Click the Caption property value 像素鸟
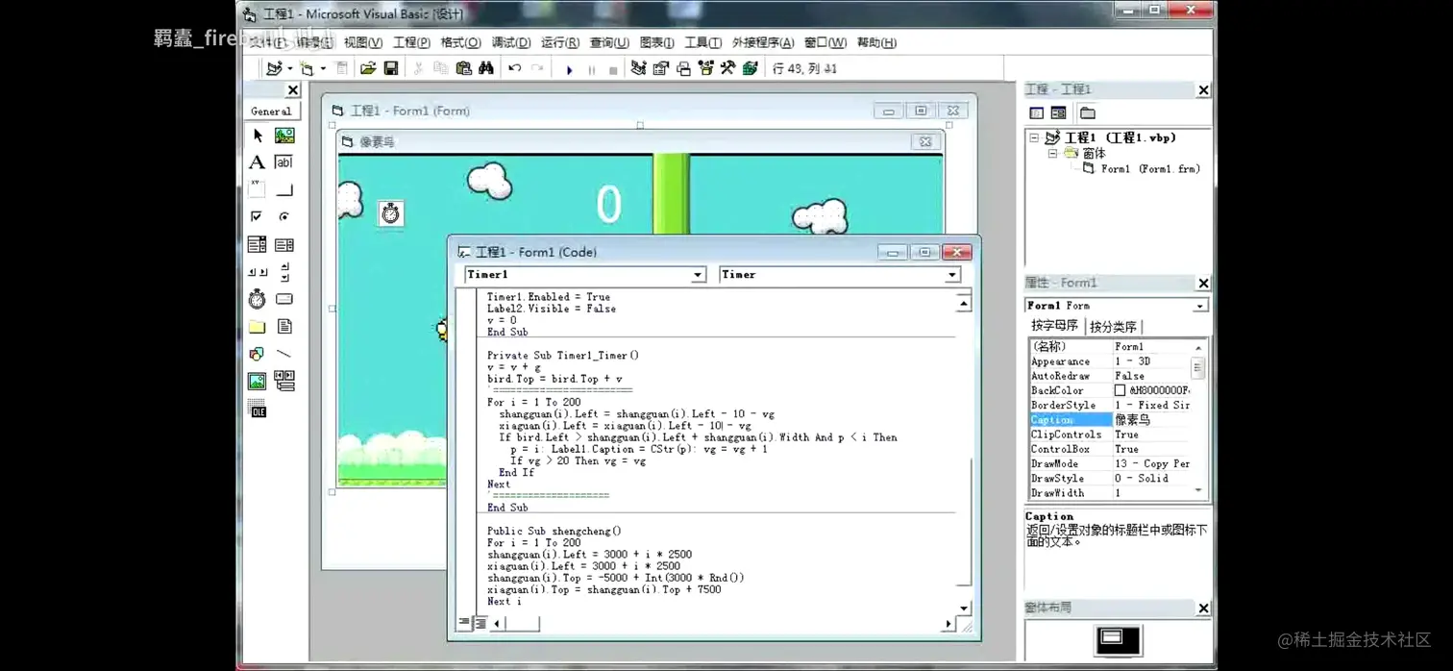Viewport: 1453px width, 671px height. tap(1151, 420)
